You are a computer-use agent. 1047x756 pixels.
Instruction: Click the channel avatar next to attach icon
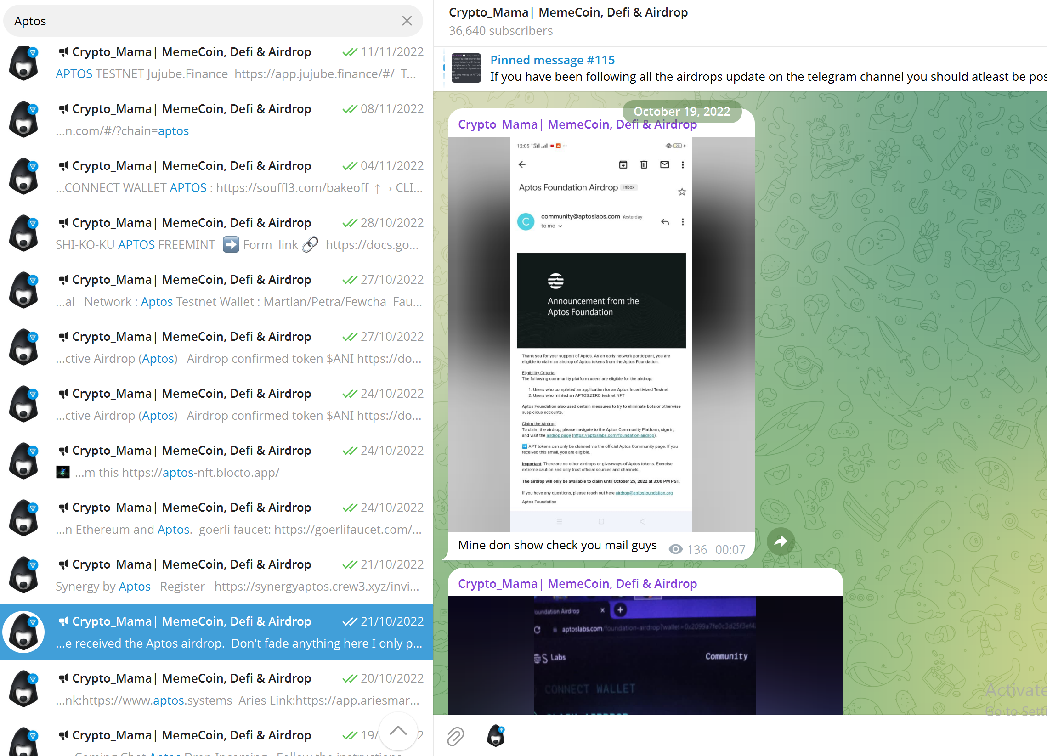pyautogui.click(x=496, y=735)
